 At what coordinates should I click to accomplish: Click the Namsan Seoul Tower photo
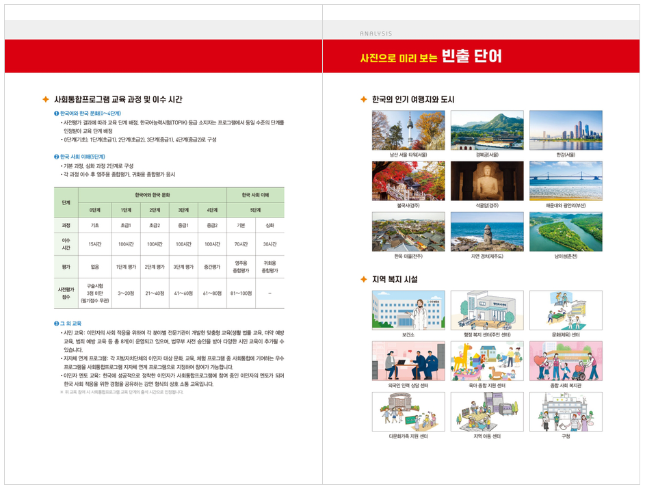pos(408,130)
